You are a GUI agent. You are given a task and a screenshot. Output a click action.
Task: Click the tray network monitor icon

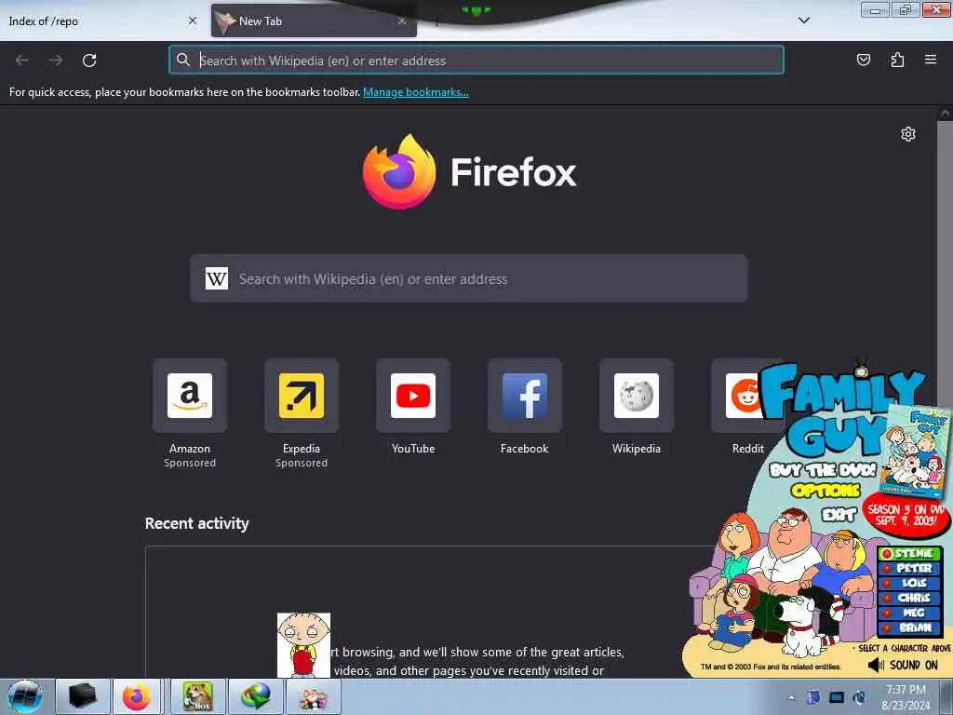coord(837,697)
